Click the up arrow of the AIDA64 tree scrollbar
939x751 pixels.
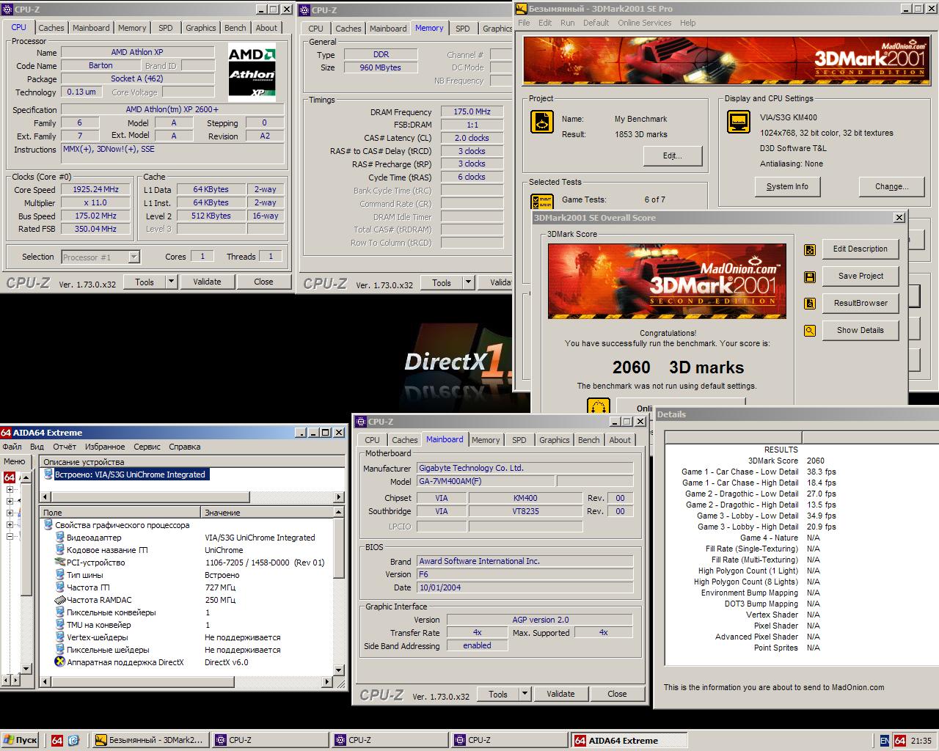point(26,477)
